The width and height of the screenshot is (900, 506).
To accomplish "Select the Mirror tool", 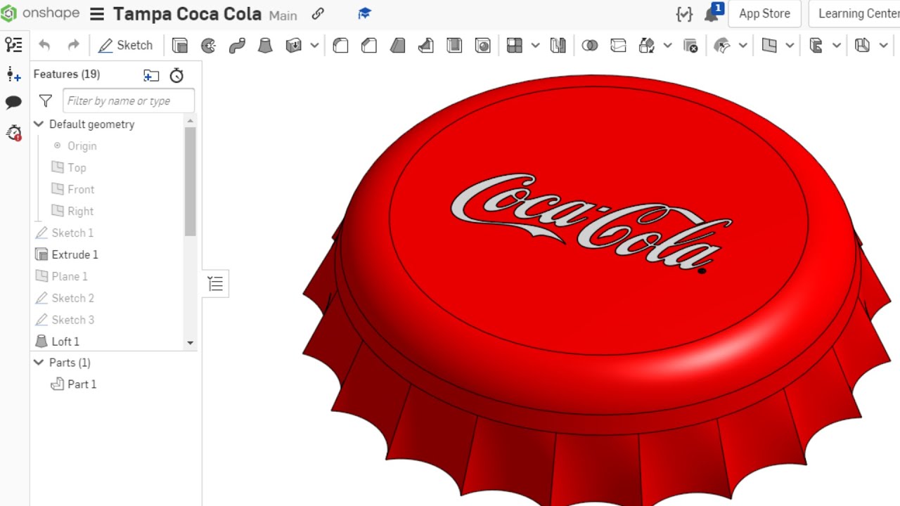I will click(x=558, y=46).
